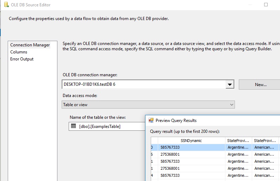The height and width of the screenshot is (181, 280).
Task: Click the SSNDynamic column header
Action: (x=191, y=141)
